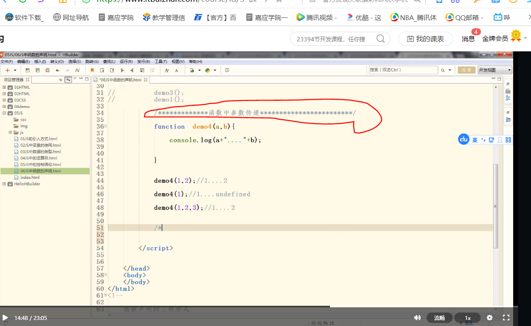Expand the 04demo project
The image size is (531, 326).
4,106
